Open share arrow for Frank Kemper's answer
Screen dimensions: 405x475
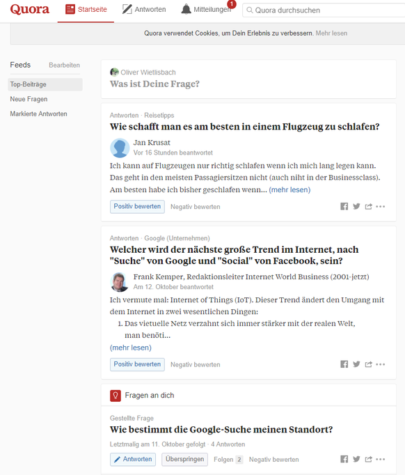[368, 364]
